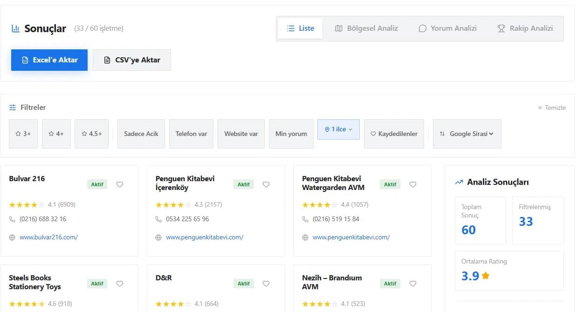Click rating text 4.1 (6909)

tap(62, 204)
